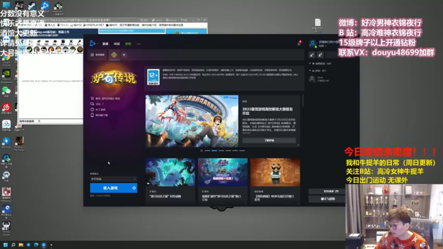Open the chats and groups button
The width and height of the screenshot is (443, 249).
pyautogui.click(x=328, y=199)
